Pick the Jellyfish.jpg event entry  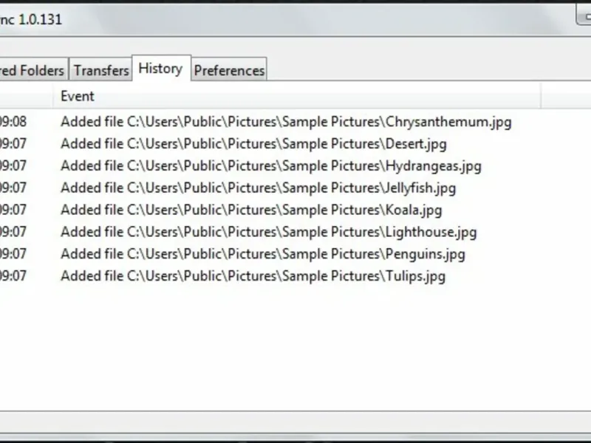258,188
